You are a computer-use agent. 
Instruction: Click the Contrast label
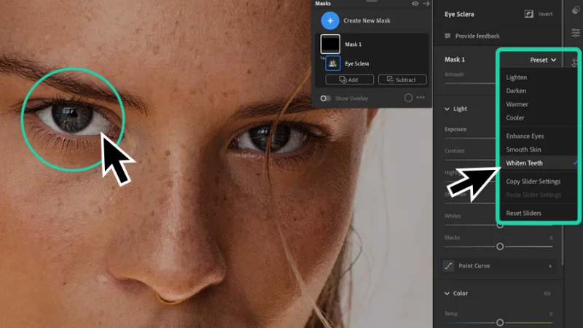pos(454,151)
